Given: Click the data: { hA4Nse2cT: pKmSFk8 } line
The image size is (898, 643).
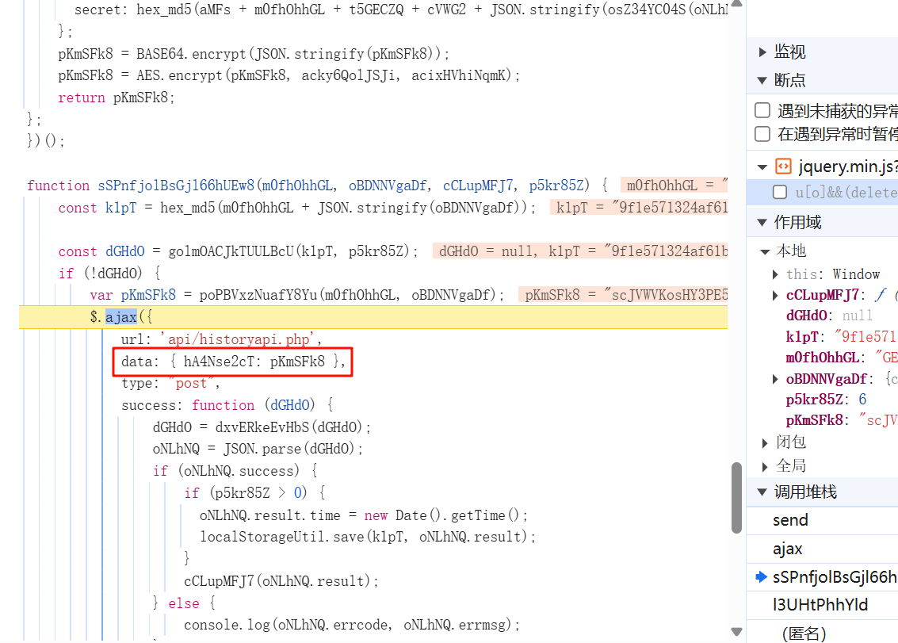Looking at the screenshot, I should [x=233, y=362].
